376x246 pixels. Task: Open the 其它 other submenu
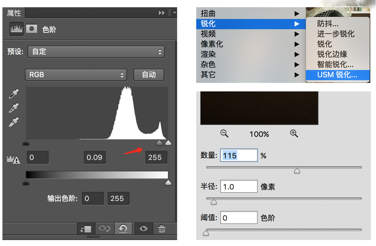(x=251, y=75)
